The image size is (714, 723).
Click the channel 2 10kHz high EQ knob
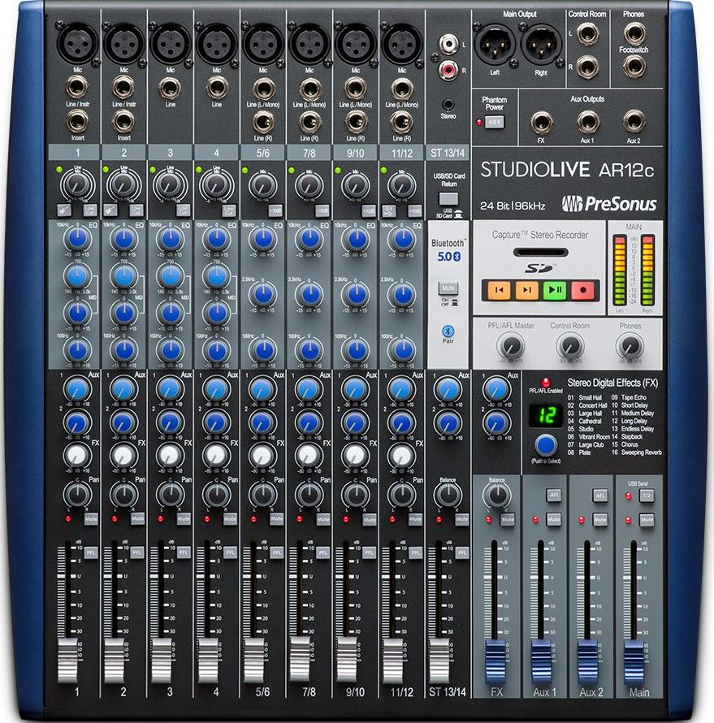123,239
